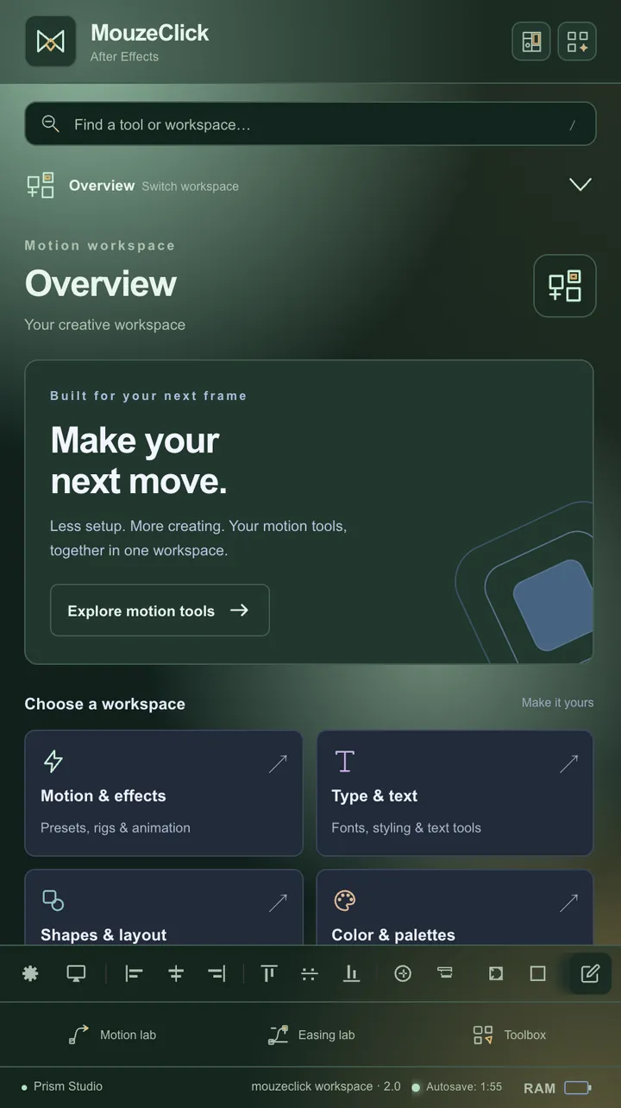Open the Type & text workspace card
The height and width of the screenshot is (1108, 621).
click(455, 793)
